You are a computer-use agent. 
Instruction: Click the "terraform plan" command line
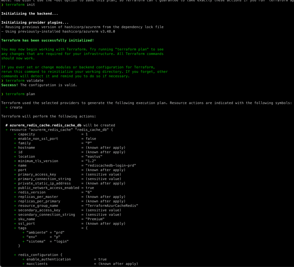pos(20,94)
